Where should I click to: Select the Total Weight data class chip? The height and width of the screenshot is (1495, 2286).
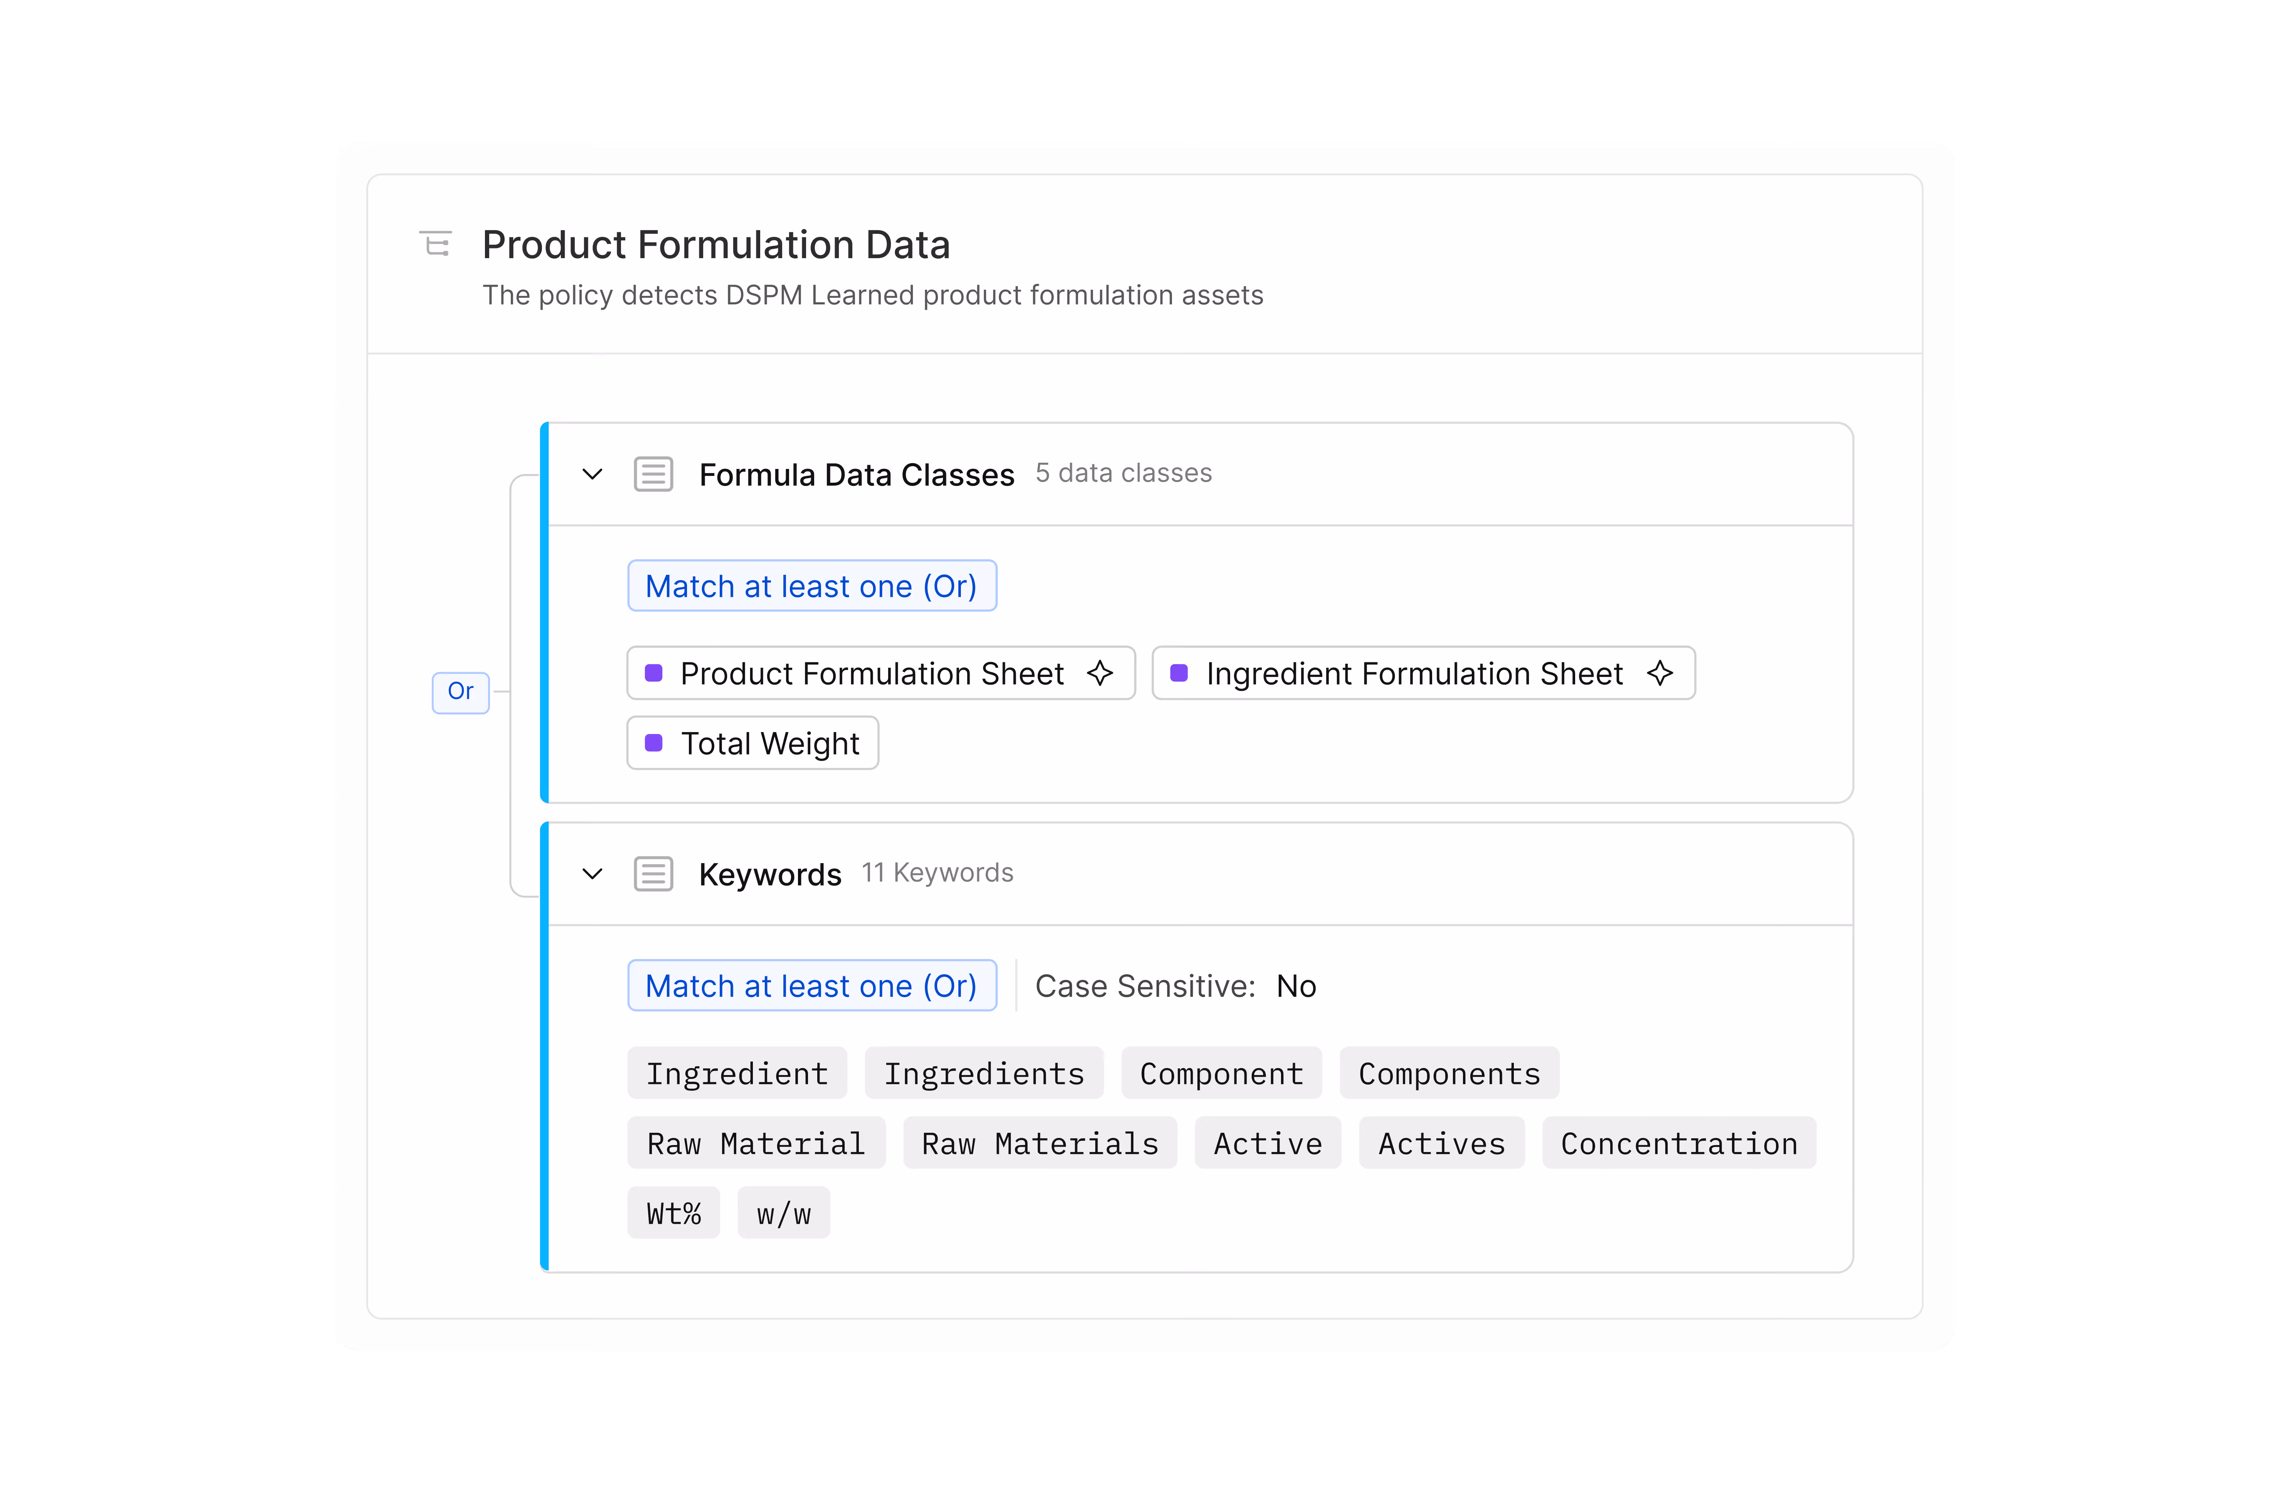tap(769, 743)
